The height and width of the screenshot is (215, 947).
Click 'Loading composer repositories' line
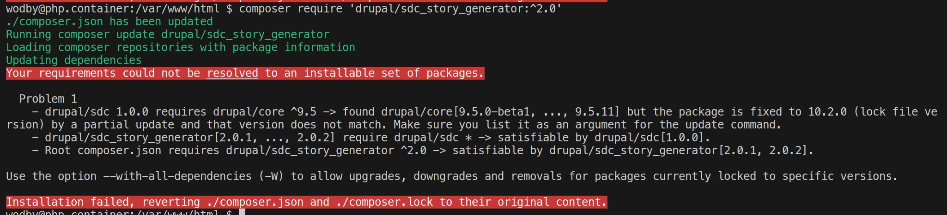(181, 47)
